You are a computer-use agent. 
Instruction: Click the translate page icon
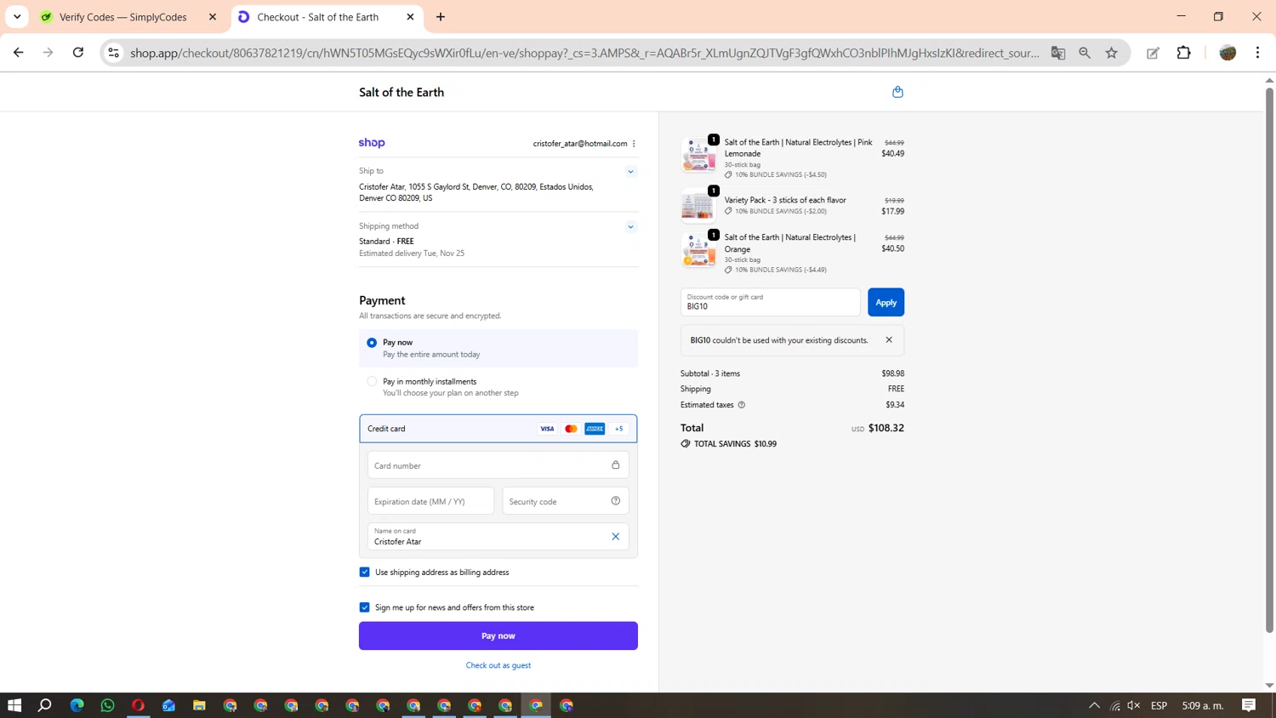[1058, 53]
